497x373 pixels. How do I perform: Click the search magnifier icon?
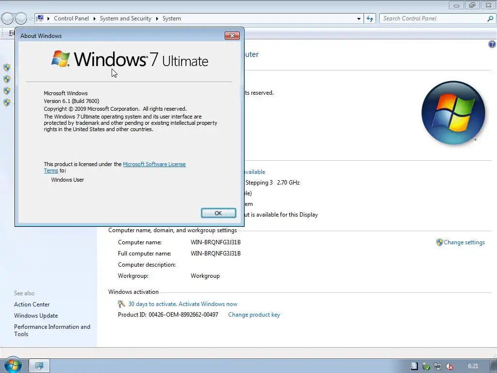pyautogui.click(x=490, y=19)
